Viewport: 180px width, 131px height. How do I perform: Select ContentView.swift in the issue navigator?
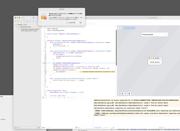pyautogui.click(x=25, y=27)
